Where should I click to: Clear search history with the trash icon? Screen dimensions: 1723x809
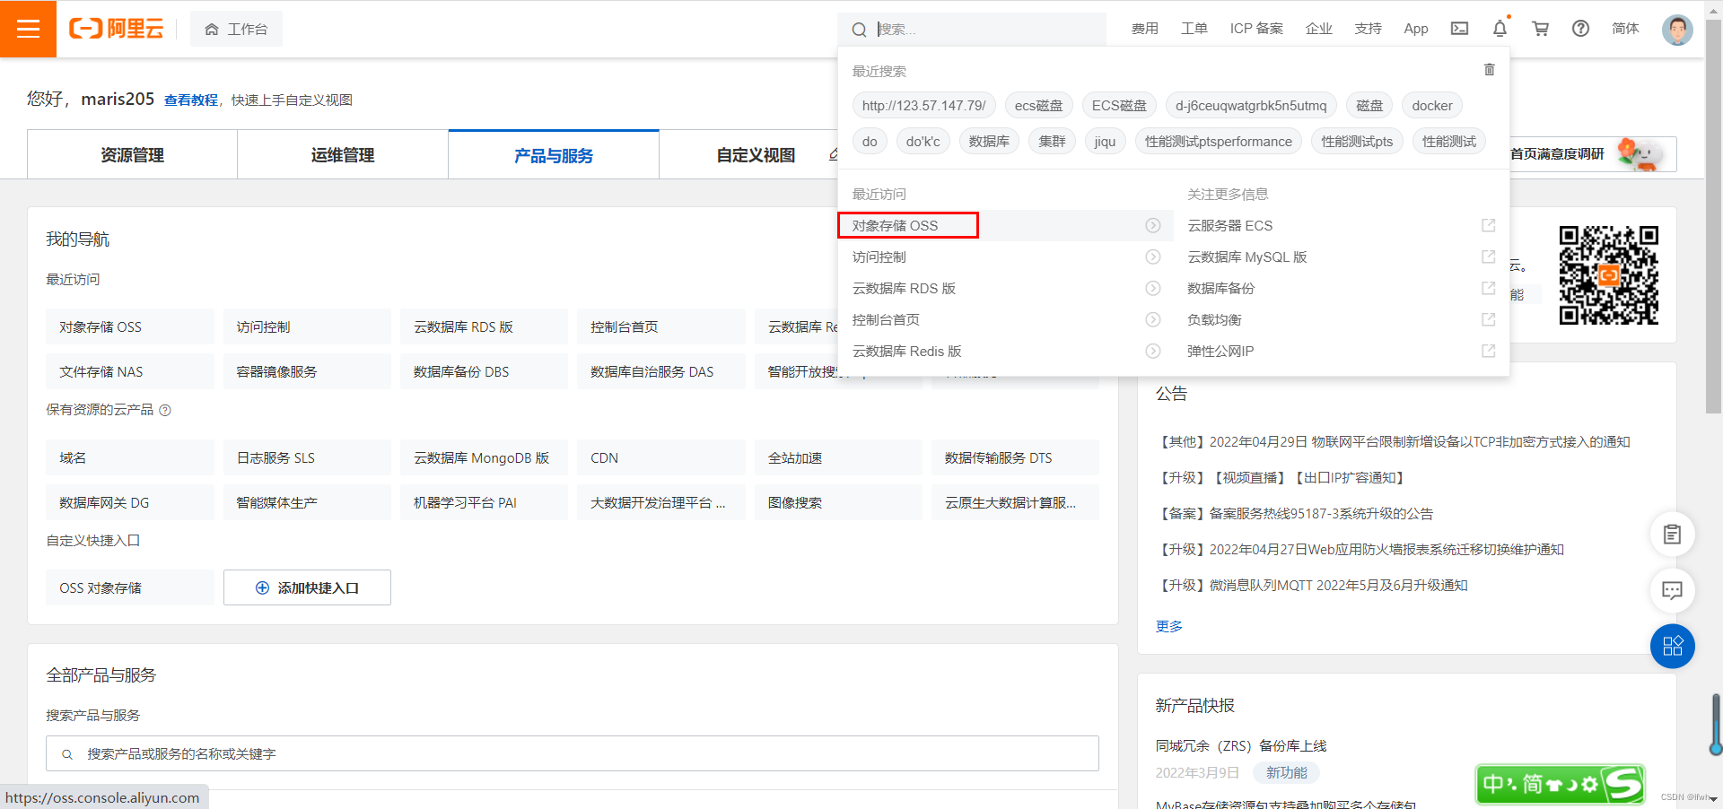(1489, 69)
